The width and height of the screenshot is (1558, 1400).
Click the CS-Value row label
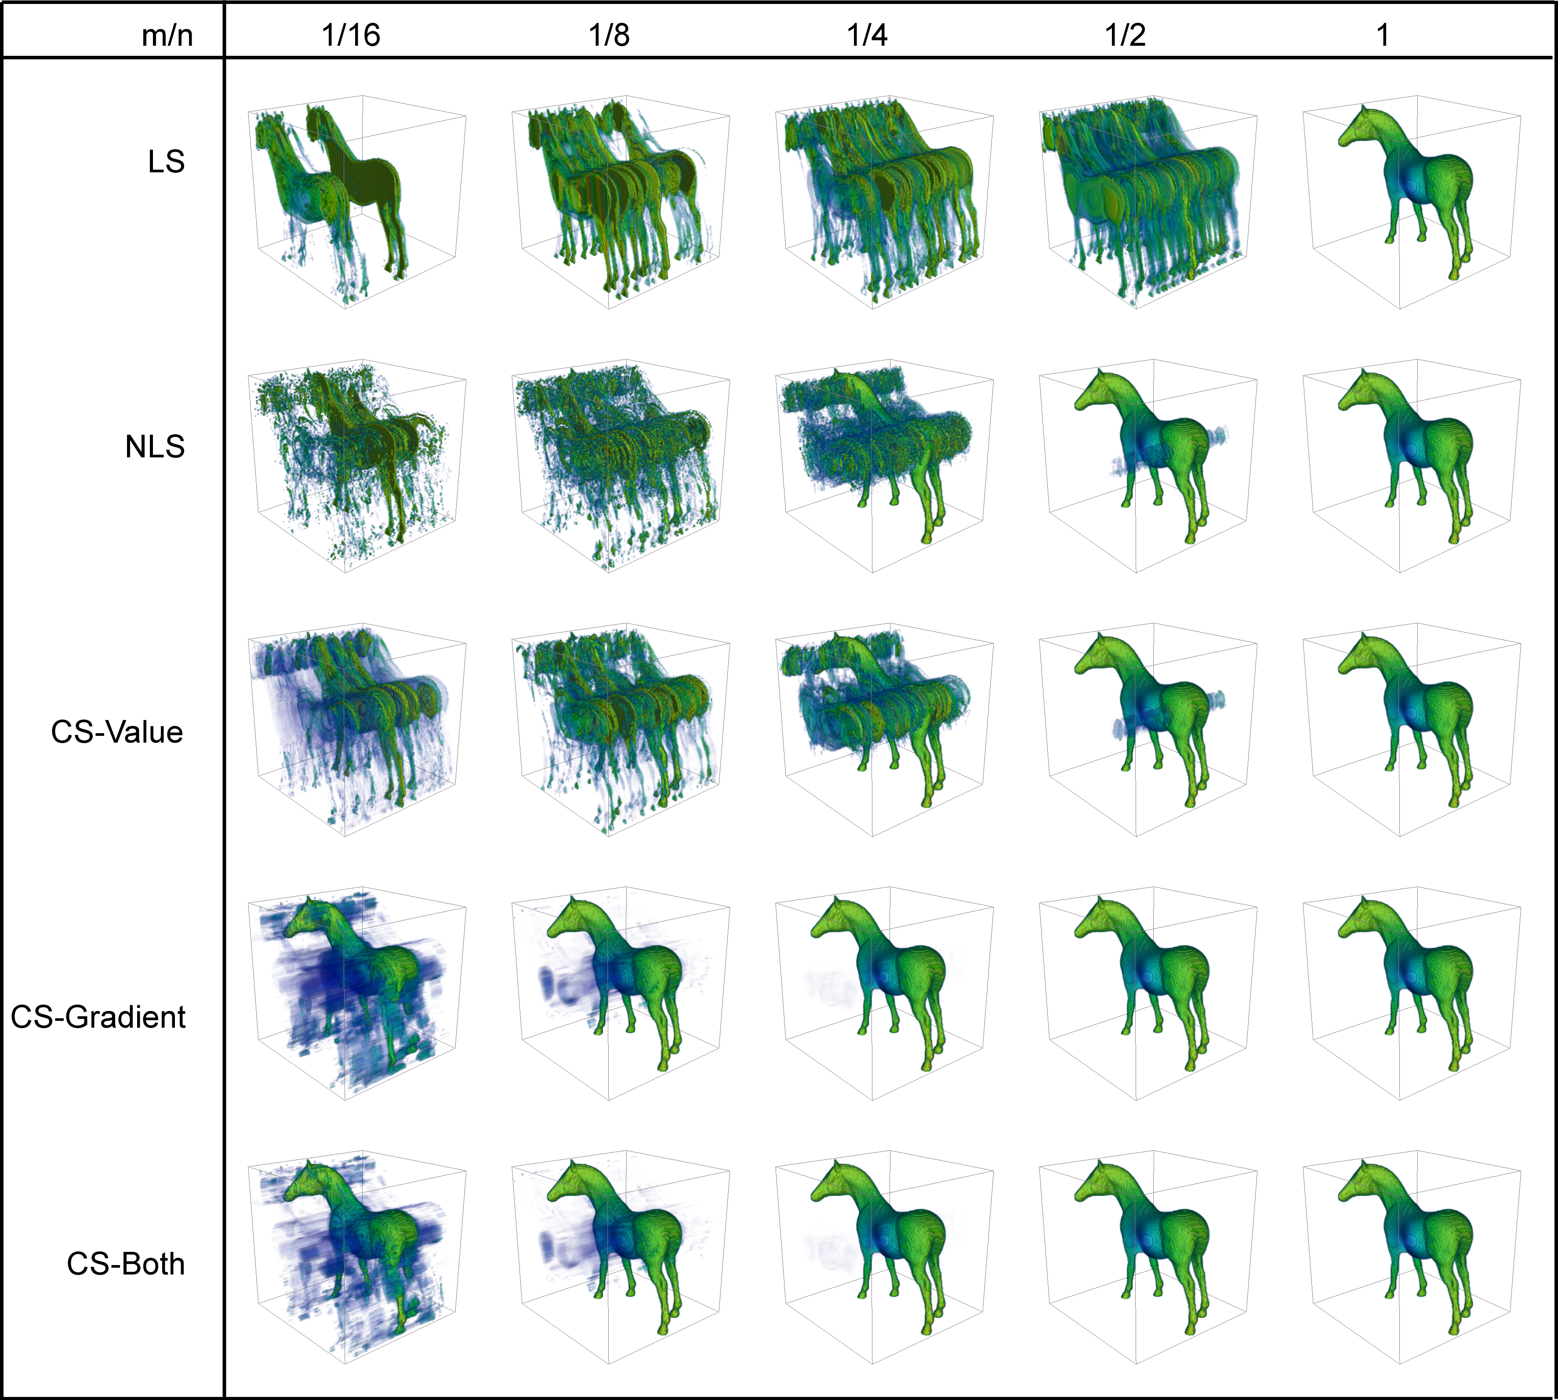117,732
